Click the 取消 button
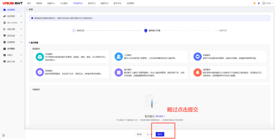Screen dimensions: 275x139 (139, 134)
